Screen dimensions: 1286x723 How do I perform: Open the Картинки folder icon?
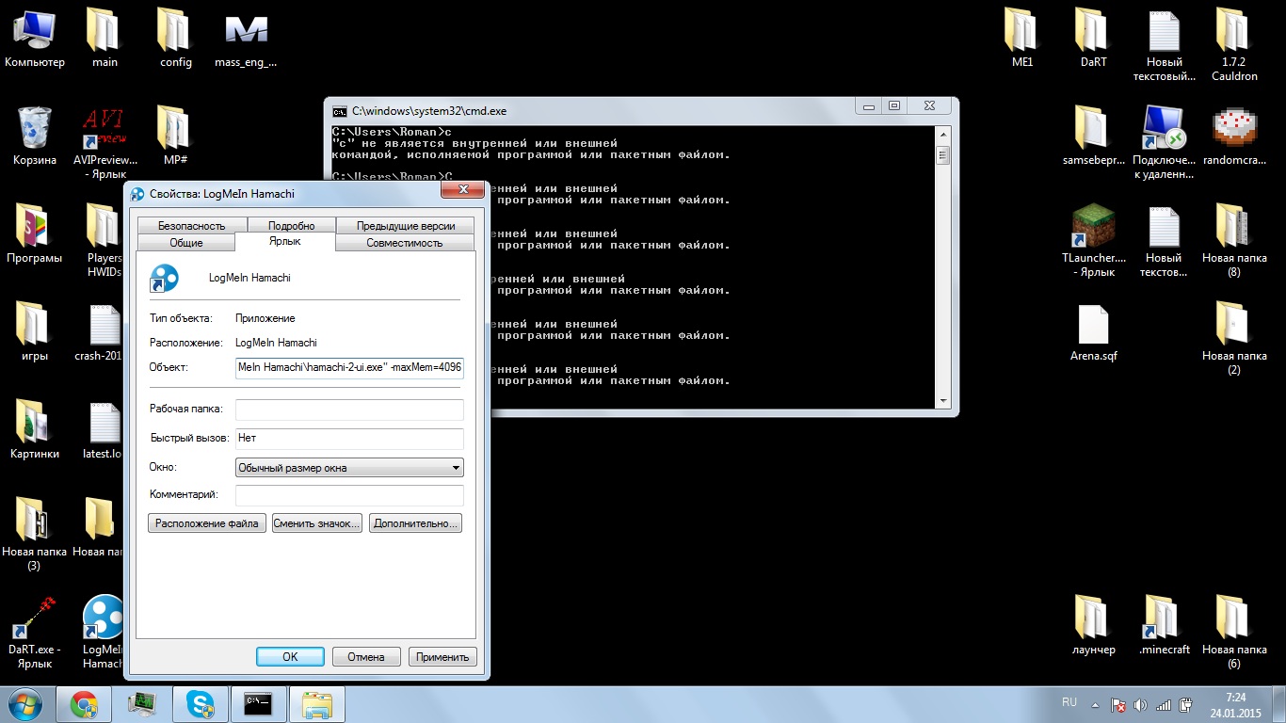(x=35, y=429)
